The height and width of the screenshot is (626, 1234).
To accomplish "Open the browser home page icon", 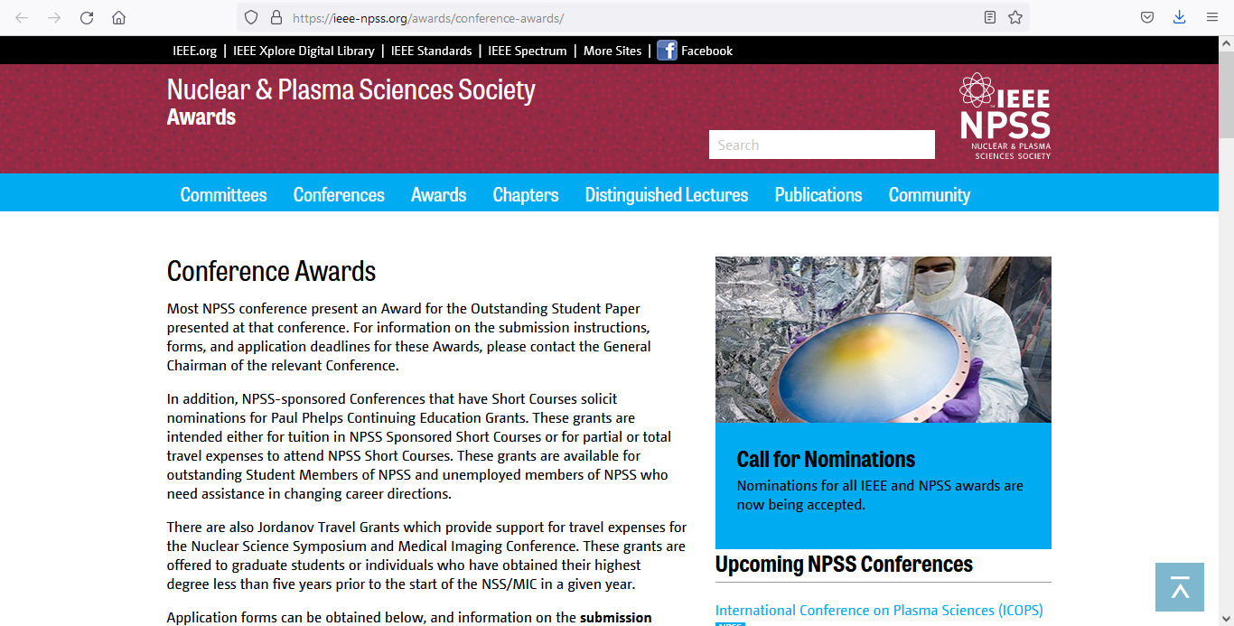I will pyautogui.click(x=118, y=18).
